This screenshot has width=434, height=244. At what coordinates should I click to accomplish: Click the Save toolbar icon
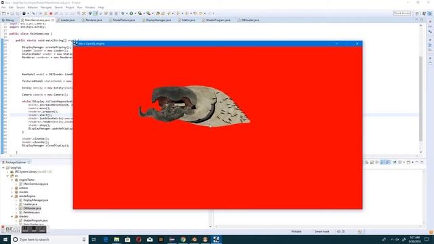tap(12, 14)
